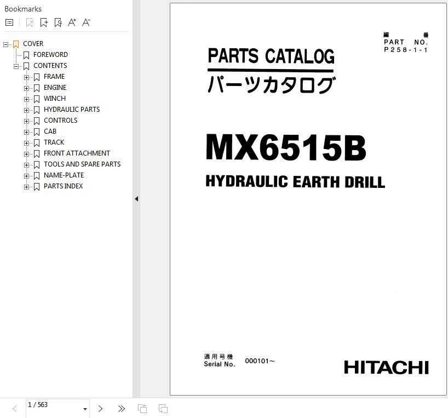448x418 pixels.
Task: Expand the TOOLS AND SPARE PARTS node
Action: coord(26,165)
